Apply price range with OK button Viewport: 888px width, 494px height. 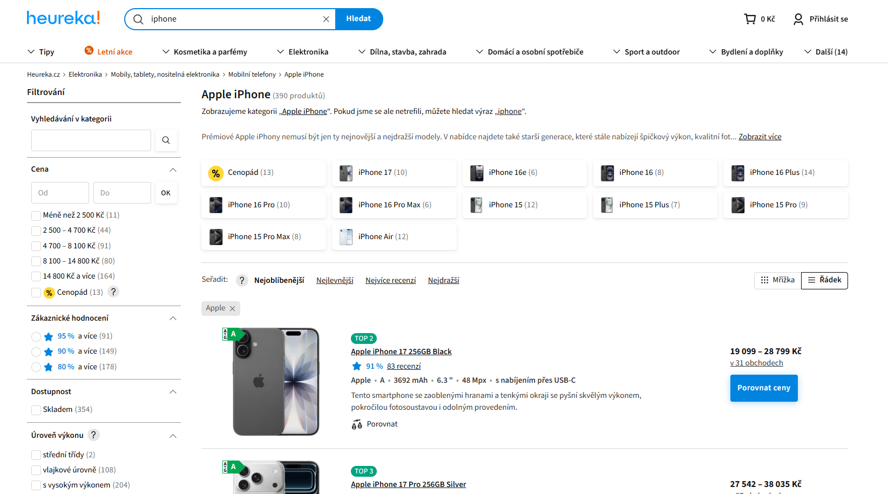[166, 193]
